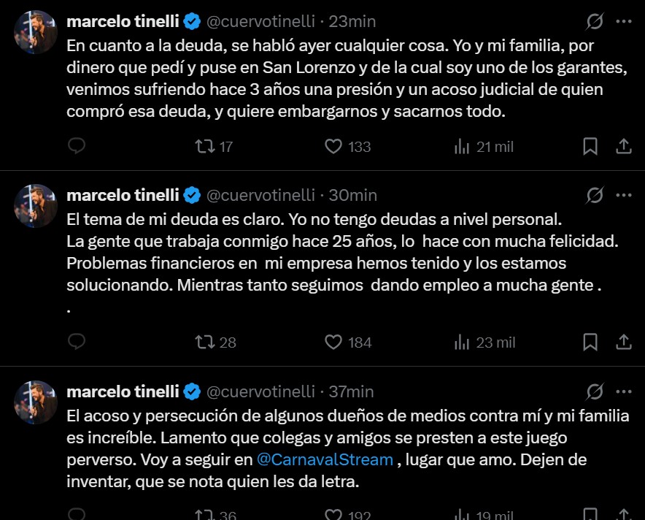This screenshot has width=645, height=520.
Task: Reply to the tweet about personal debts
Action: [77, 342]
